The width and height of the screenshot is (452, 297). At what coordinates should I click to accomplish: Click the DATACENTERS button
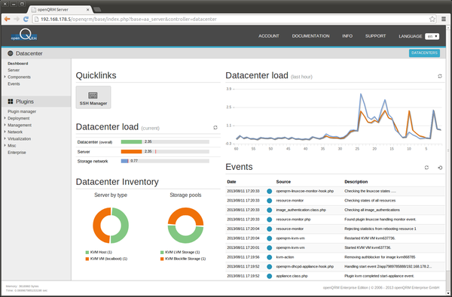coord(424,53)
